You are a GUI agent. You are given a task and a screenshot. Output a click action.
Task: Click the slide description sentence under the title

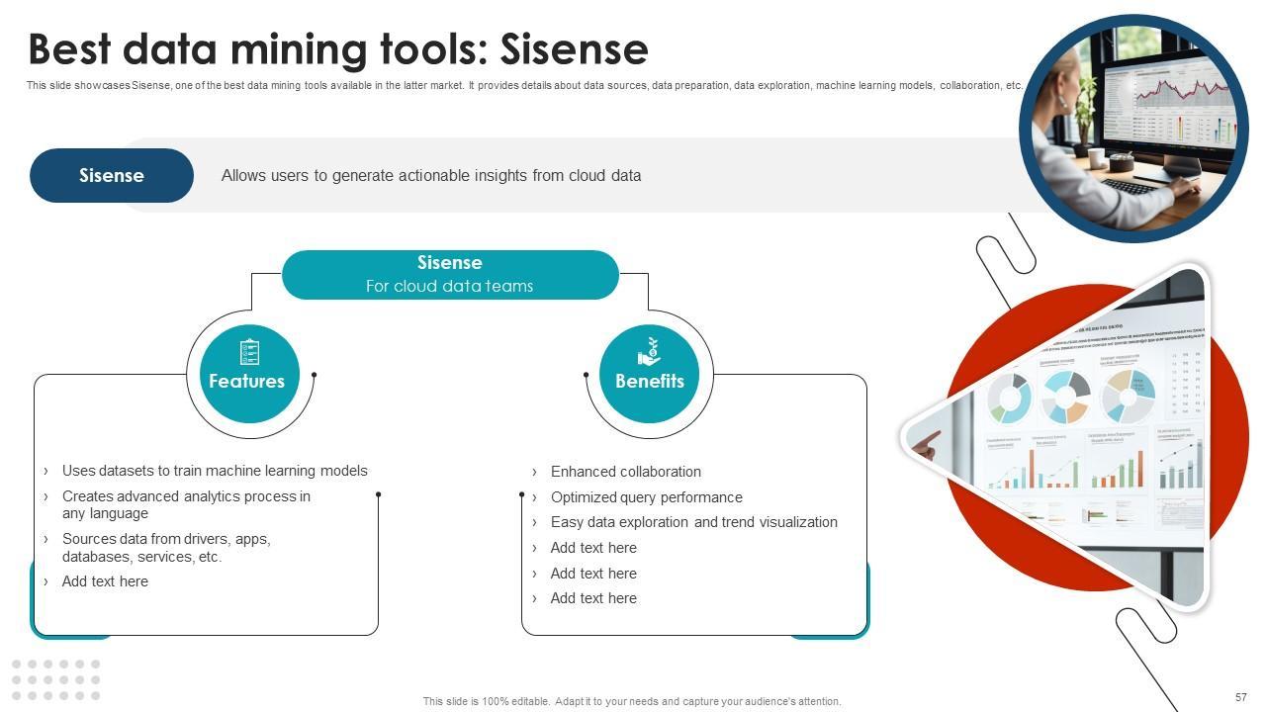pos(525,85)
